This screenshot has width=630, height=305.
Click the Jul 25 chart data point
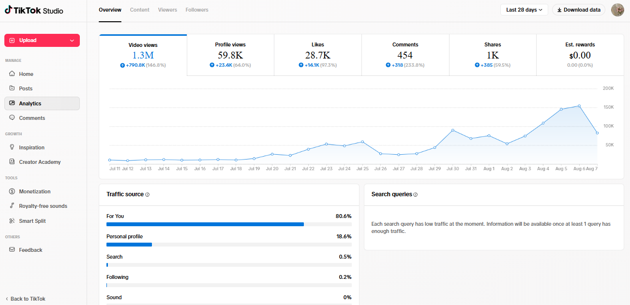(x=362, y=142)
